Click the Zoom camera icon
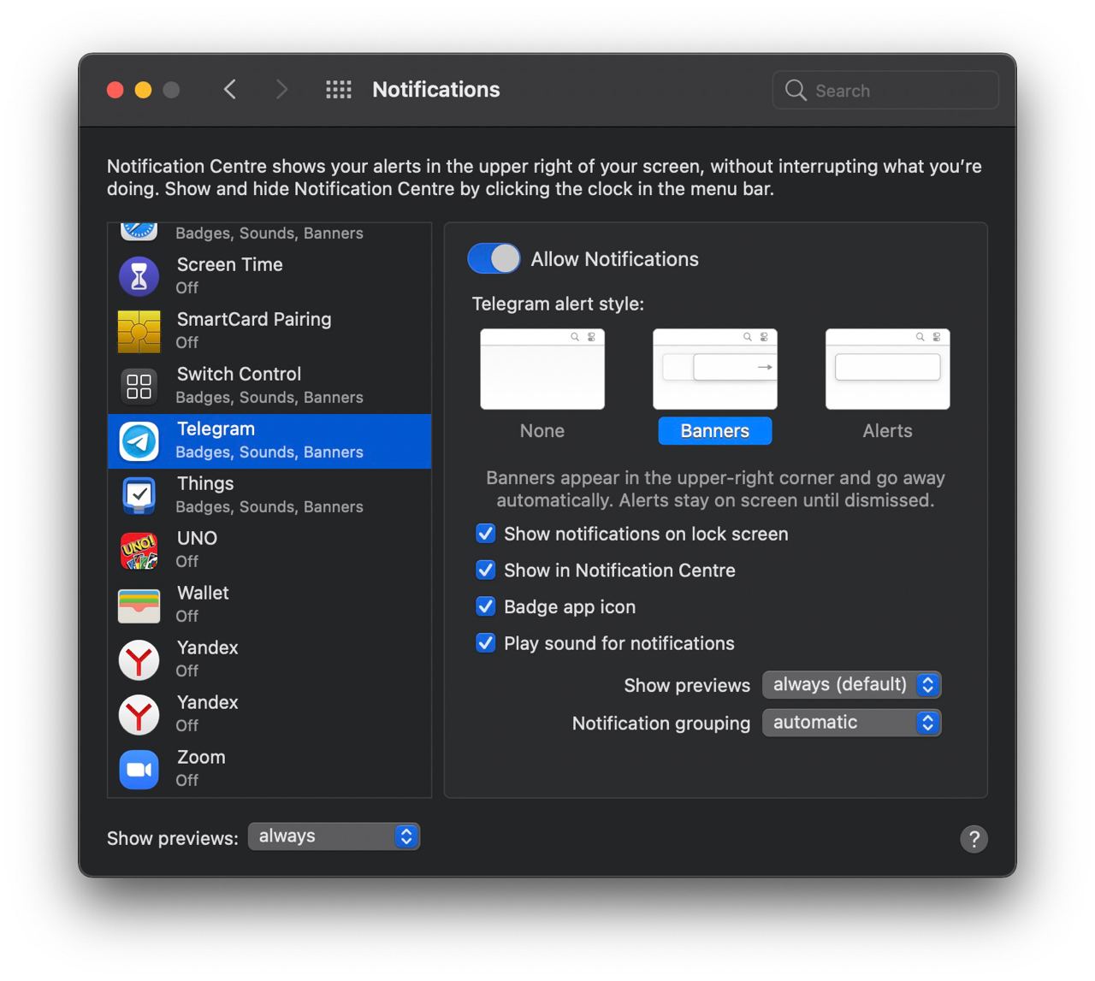The width and height of the screenshot is (1095, 981). point(139,770)
